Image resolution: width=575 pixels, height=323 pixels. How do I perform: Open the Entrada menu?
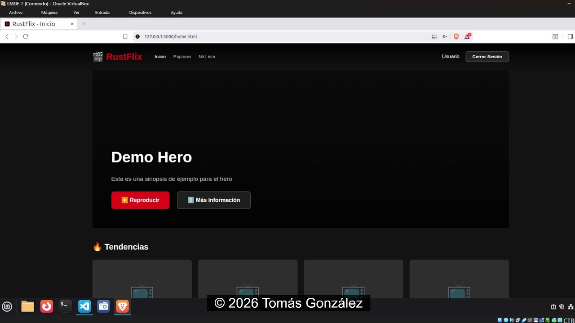pyautogui.click(x=102, y=13)
